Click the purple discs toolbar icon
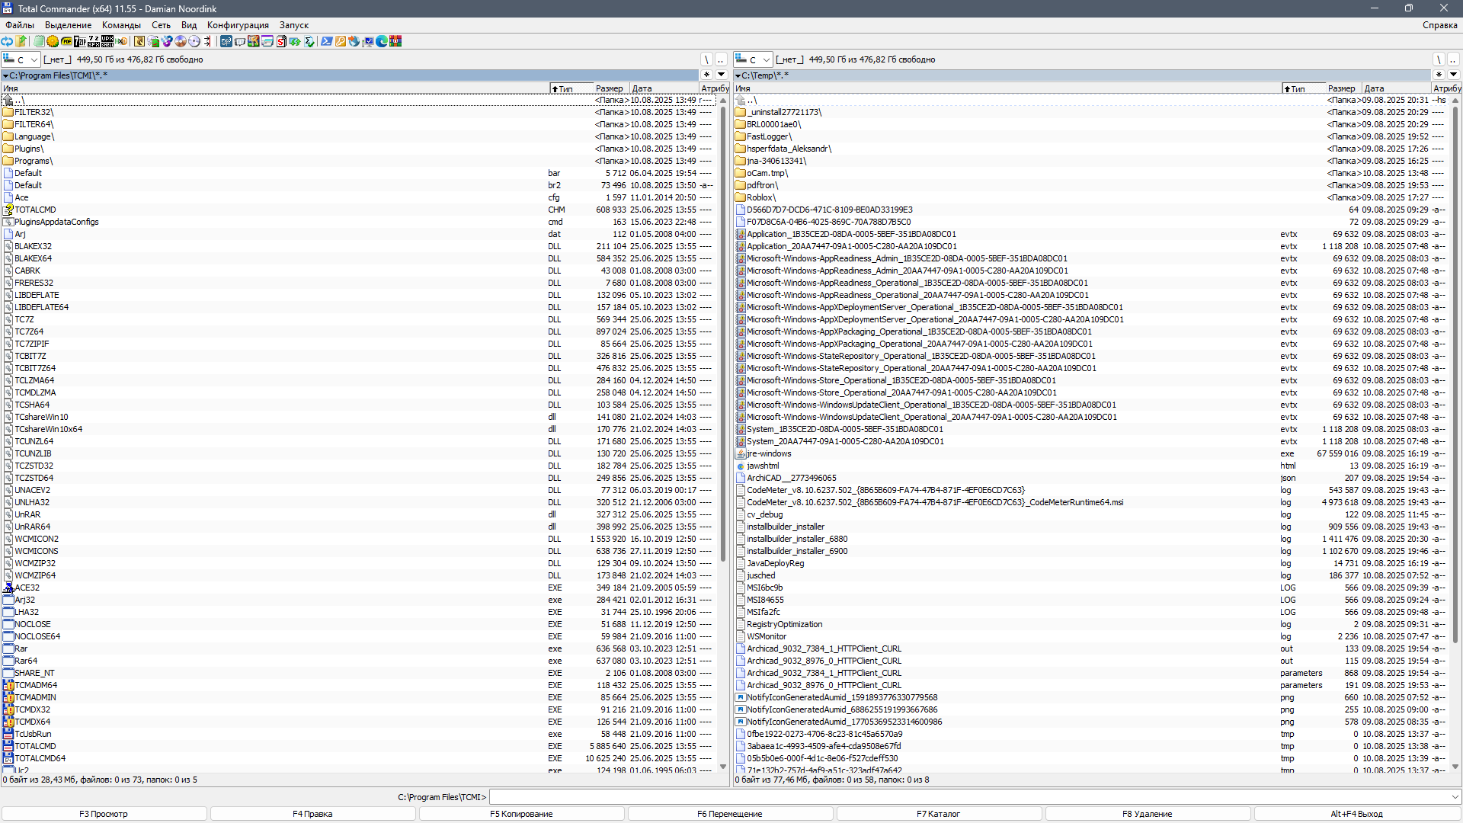This screenshot has height=823, width=1463. (x=167, y=41)
